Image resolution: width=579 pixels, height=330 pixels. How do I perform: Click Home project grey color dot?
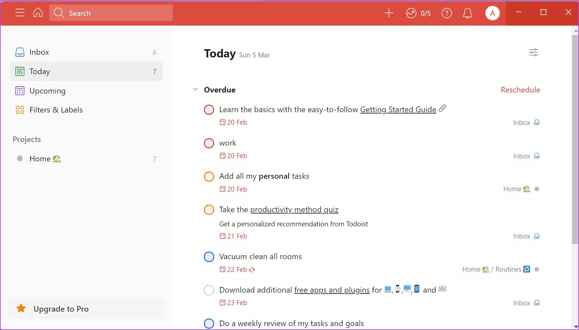(x=20, y=158)
